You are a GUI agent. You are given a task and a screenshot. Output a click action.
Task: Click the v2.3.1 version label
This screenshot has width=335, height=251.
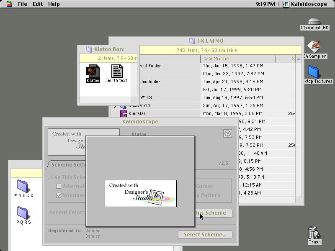click(x=225, y=163)
